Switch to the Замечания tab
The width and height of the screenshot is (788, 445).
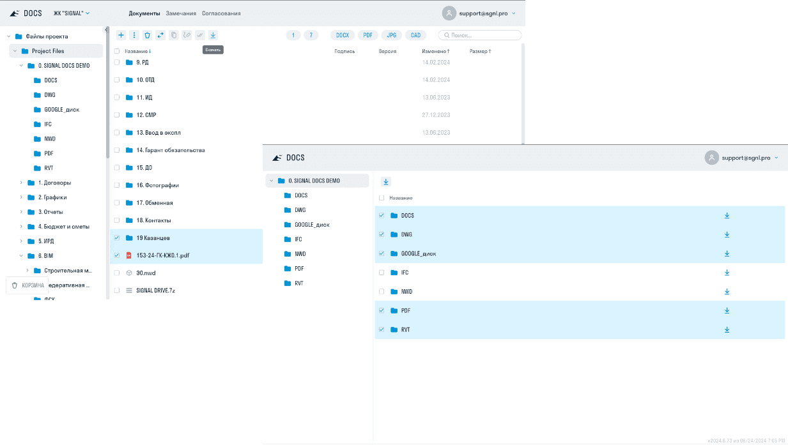(181, 13)
